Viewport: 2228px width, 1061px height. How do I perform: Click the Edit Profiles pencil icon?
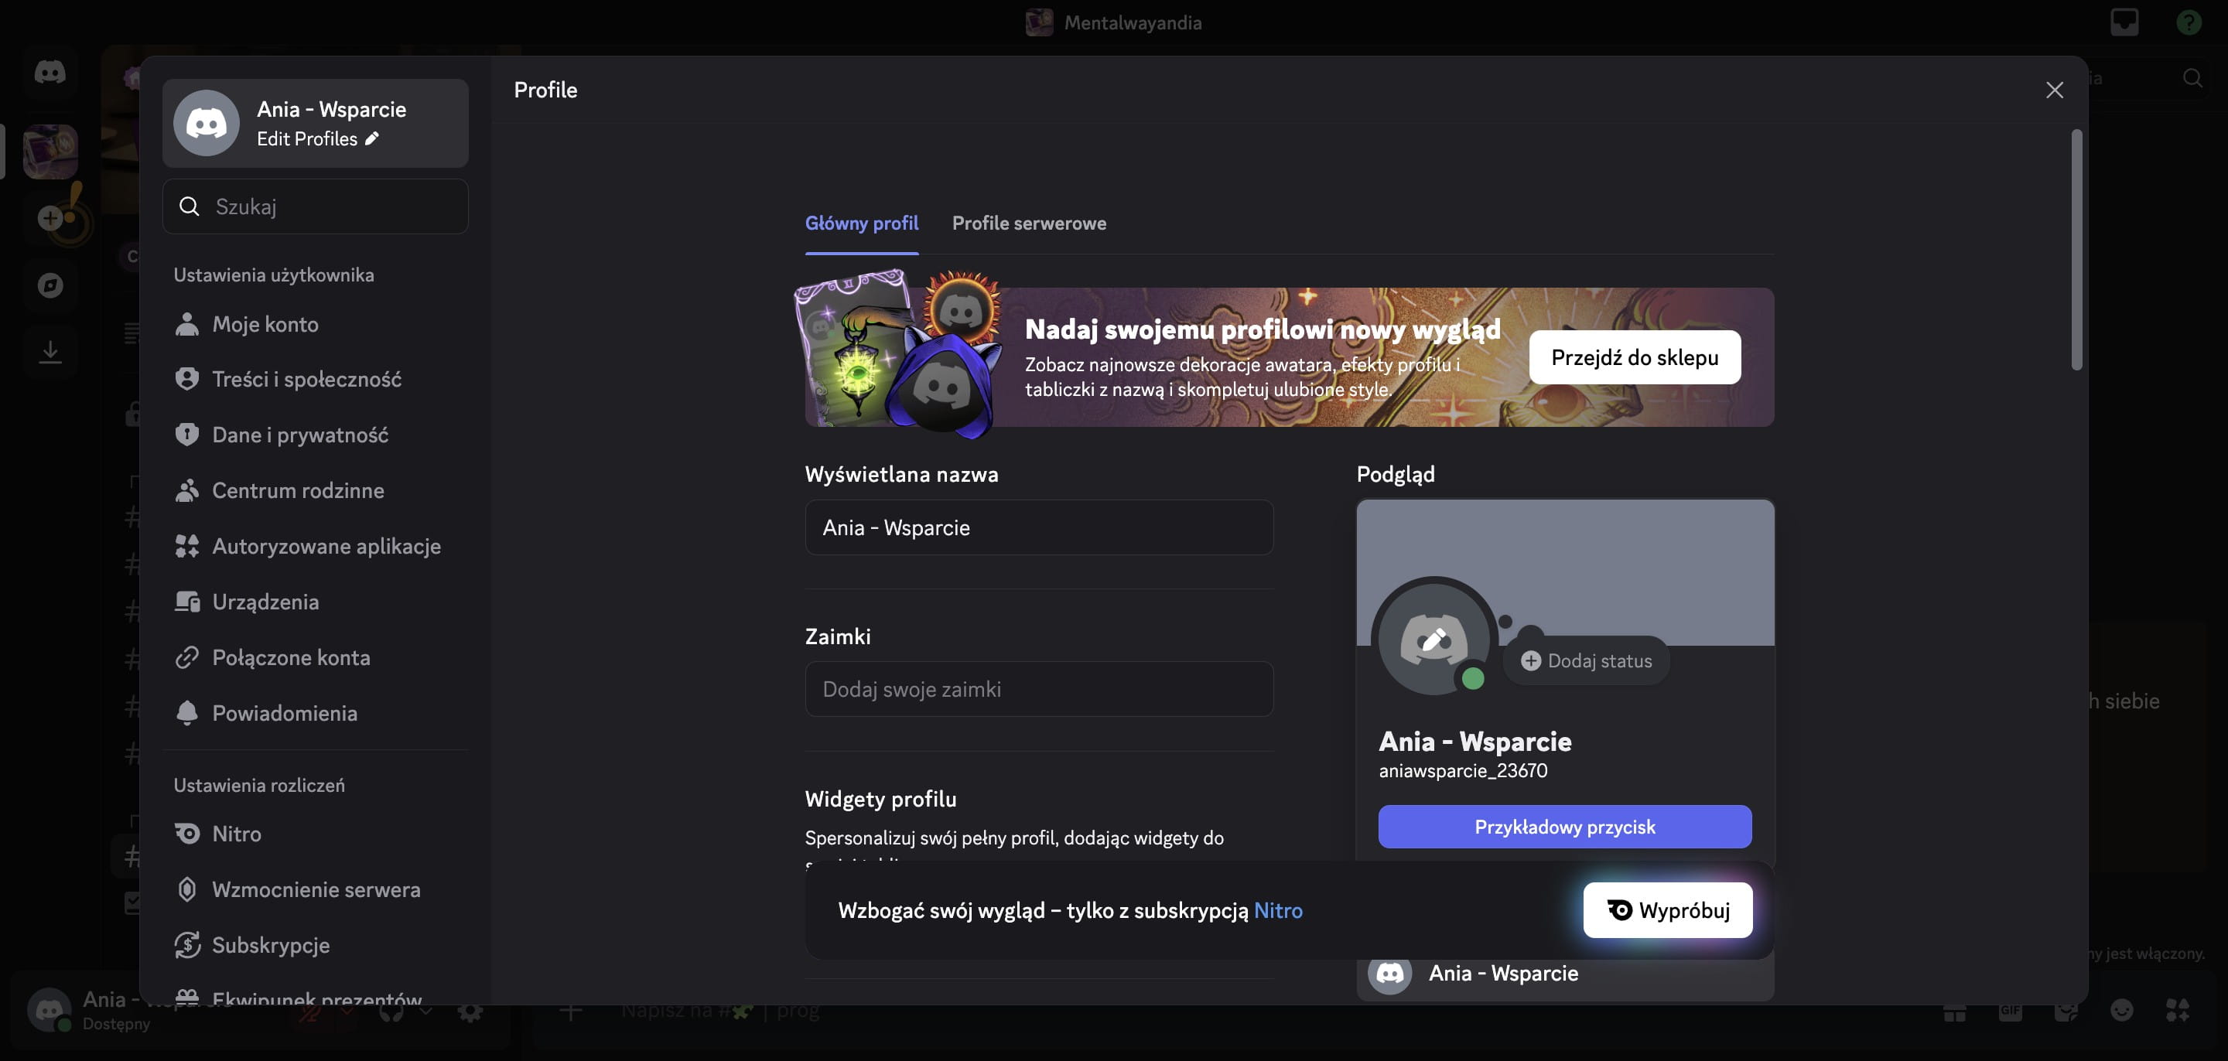(x=372, y=139)
